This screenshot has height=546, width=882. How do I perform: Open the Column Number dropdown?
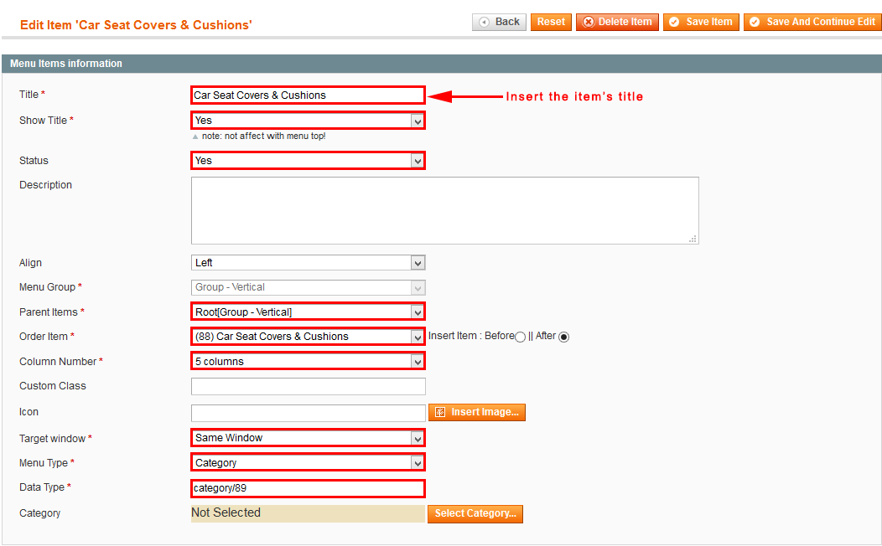click(309, 361)
